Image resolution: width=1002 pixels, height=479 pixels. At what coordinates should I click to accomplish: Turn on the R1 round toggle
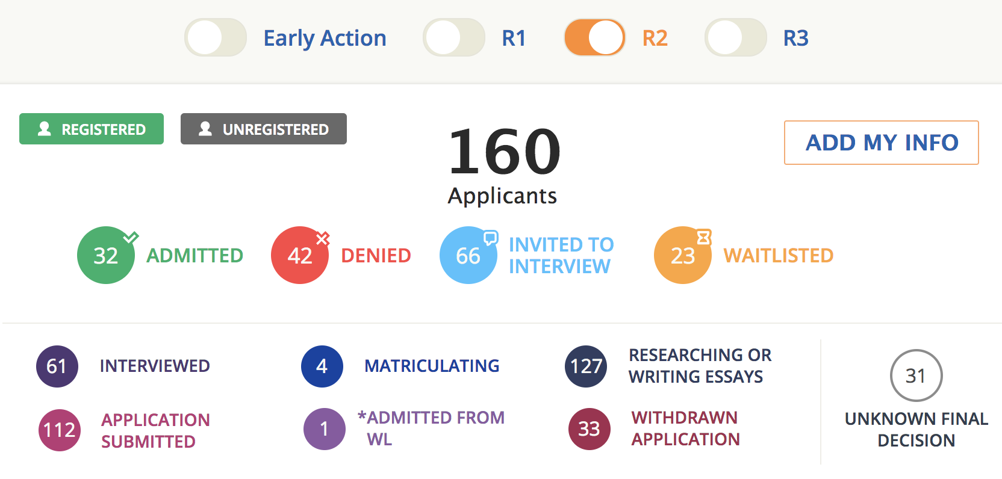(454, 37)
